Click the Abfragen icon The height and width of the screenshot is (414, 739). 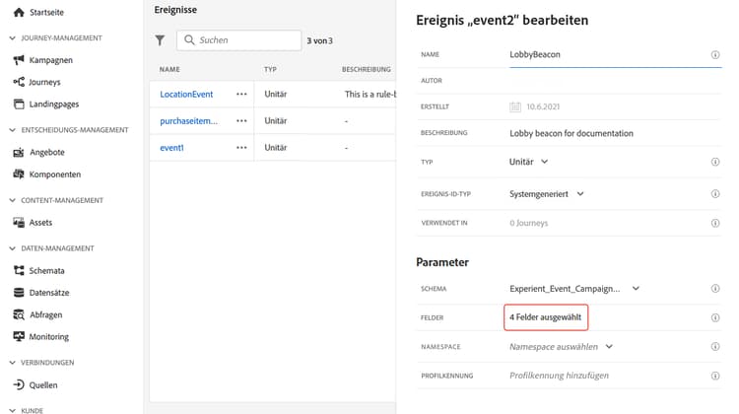[x=19, y=314]
